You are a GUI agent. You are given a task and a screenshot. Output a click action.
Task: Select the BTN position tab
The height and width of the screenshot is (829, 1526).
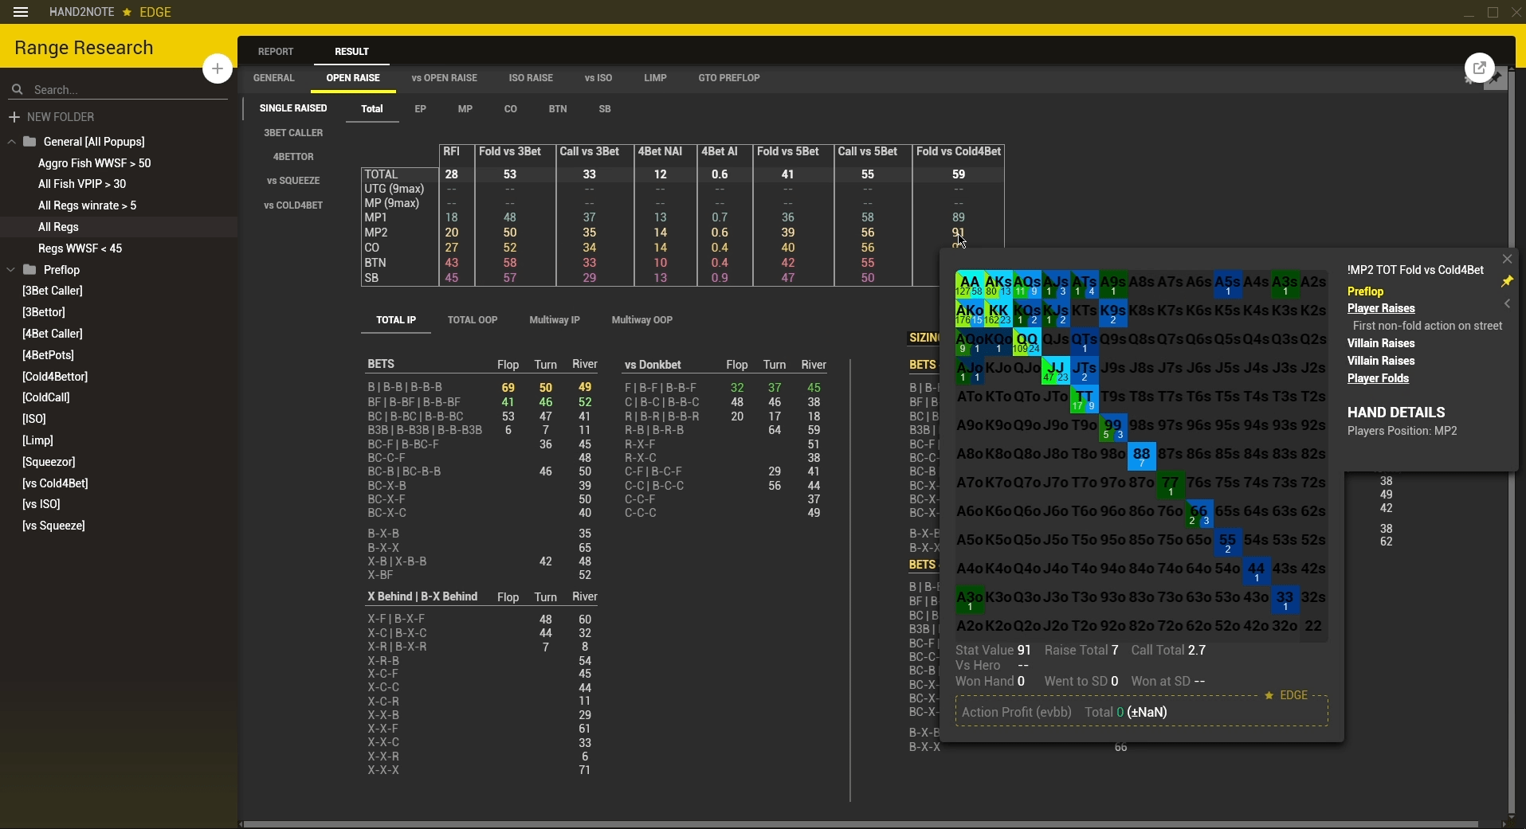(558, 109)
